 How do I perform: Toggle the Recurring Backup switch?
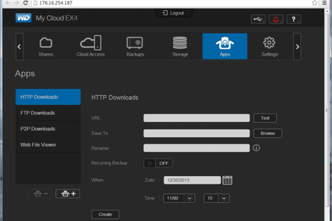point(158,163)
